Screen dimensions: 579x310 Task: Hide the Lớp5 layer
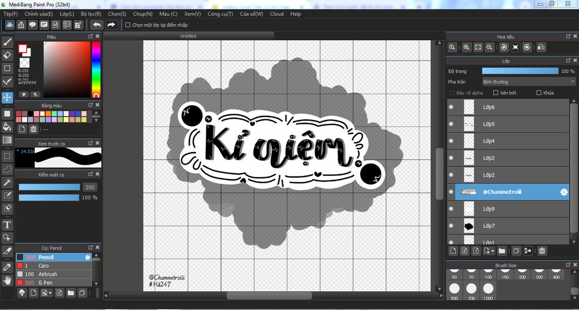[451, 124]
